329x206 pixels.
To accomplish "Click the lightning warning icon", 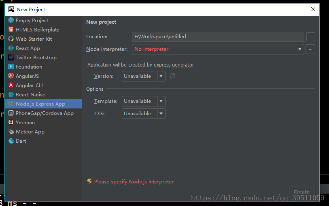I will pos(89,181).
